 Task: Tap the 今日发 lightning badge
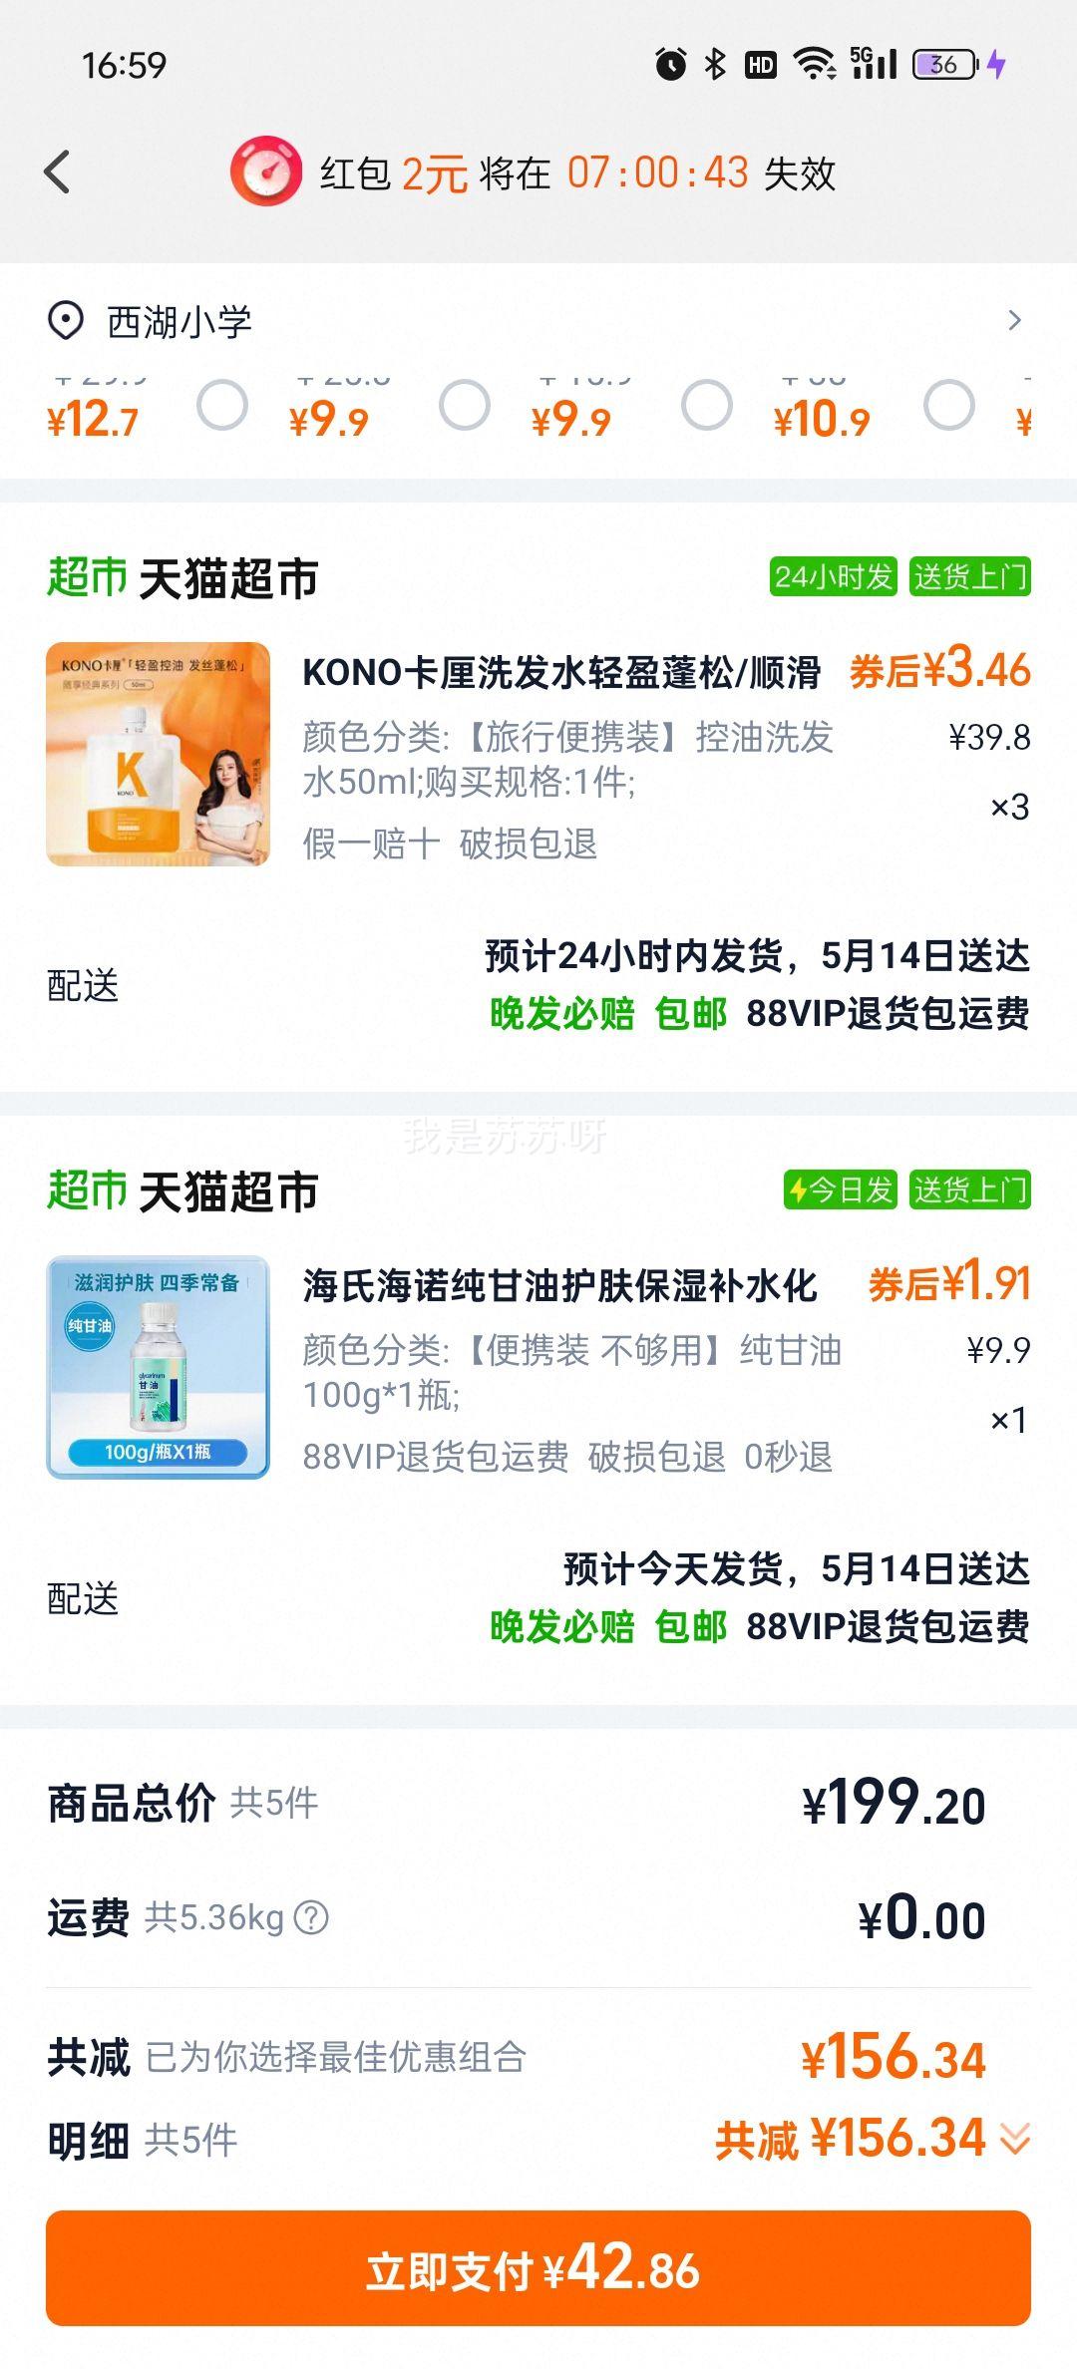[840, 1189]
